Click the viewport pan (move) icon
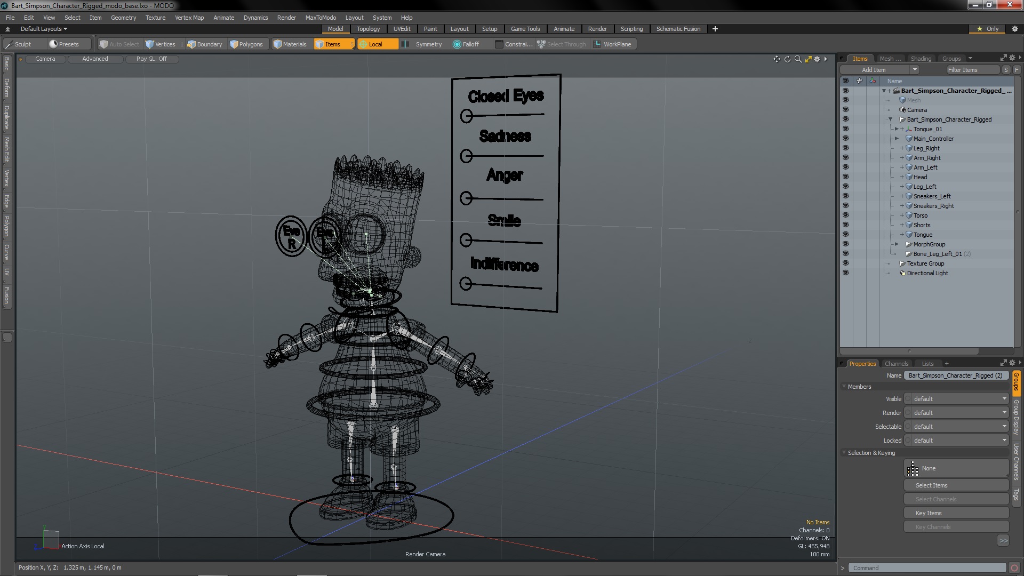 tap(777, 59)
